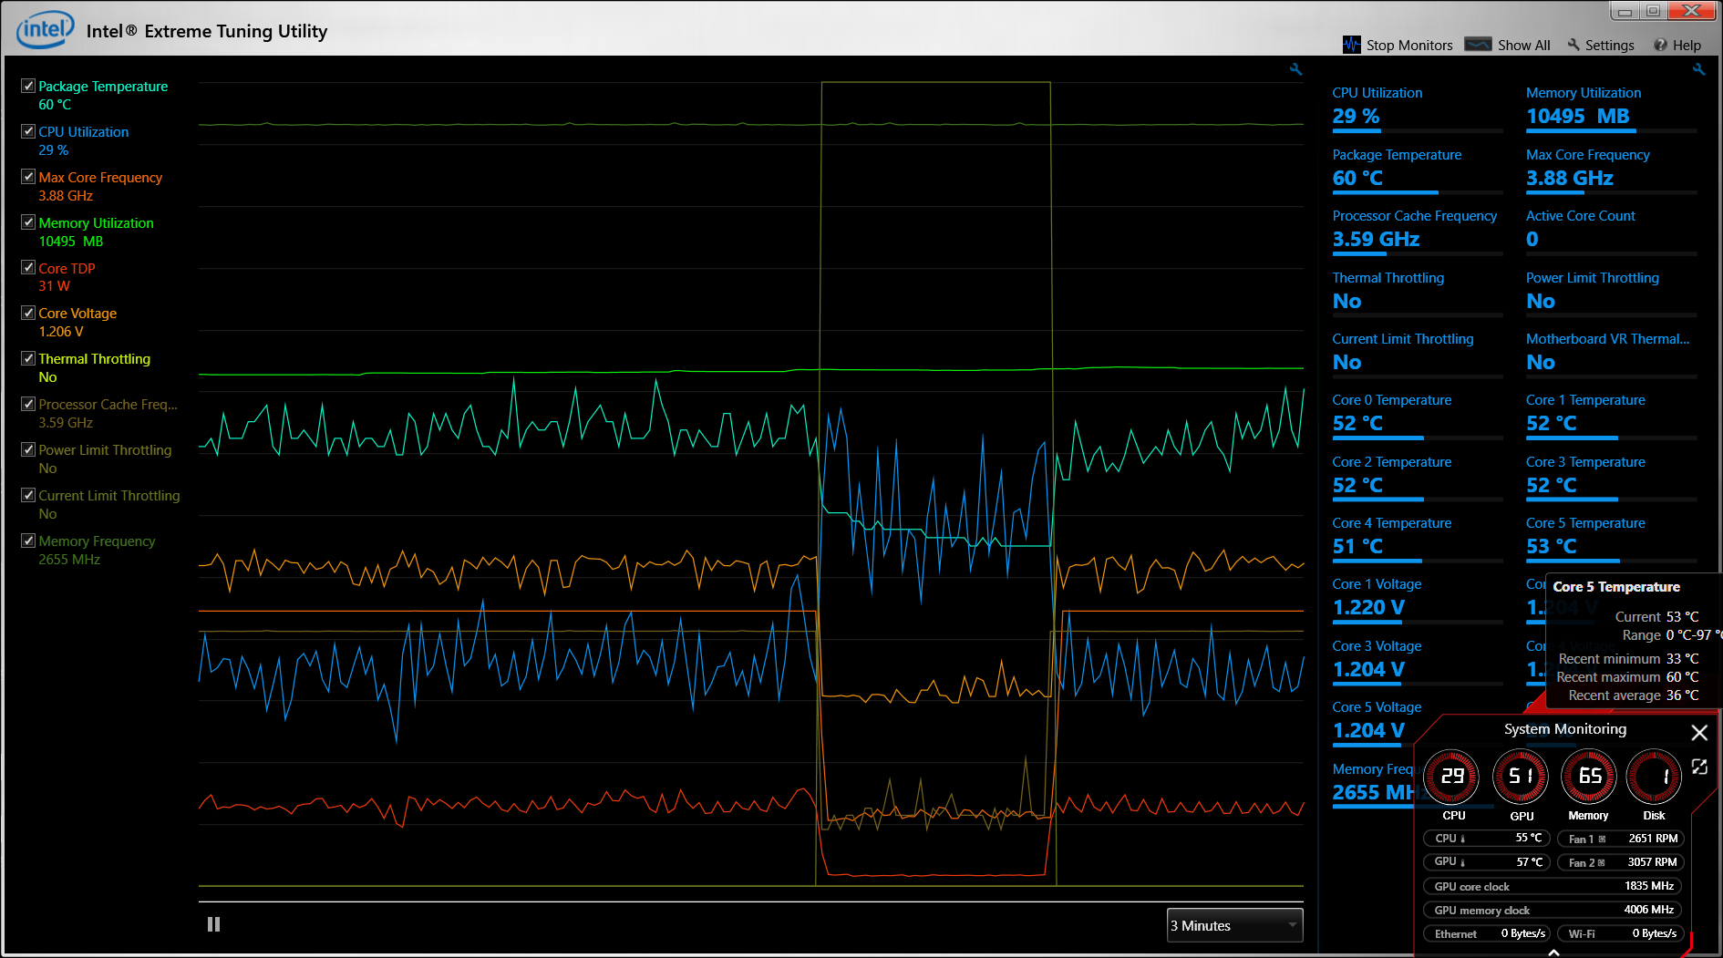
Task: Select Current Limit Throttling tile in right panel
Action: click(x=1418, y=355)
